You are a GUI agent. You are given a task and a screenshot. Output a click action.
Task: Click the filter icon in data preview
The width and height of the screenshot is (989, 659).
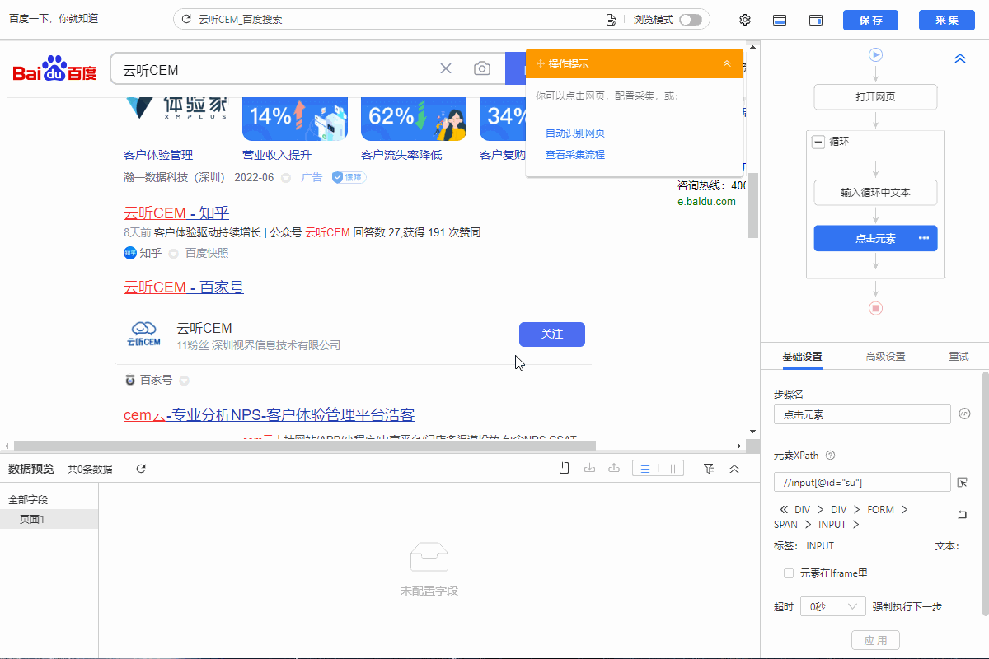pyautogui.click(x=709, y=468)
